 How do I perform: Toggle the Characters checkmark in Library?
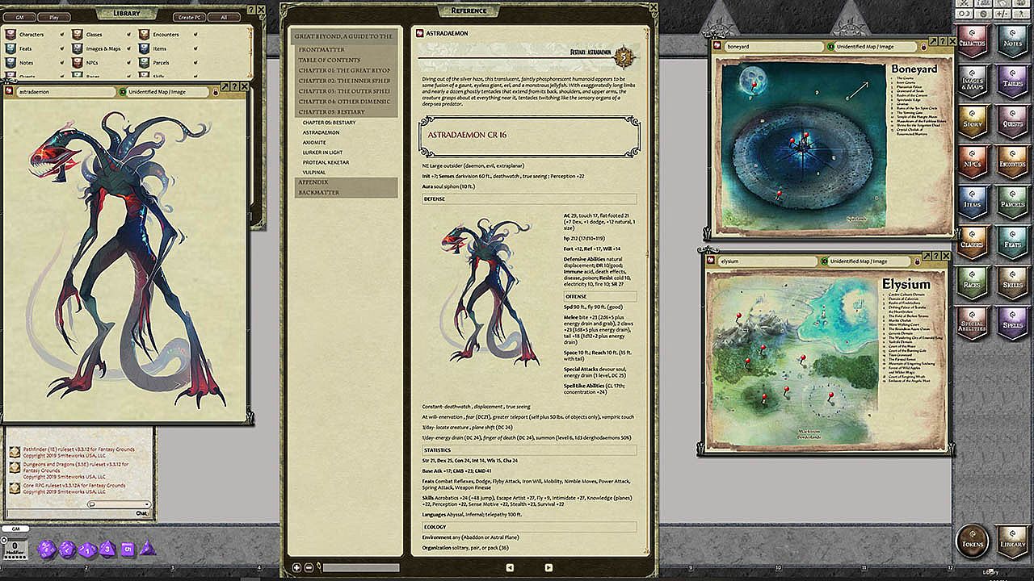tap(63, 35)
